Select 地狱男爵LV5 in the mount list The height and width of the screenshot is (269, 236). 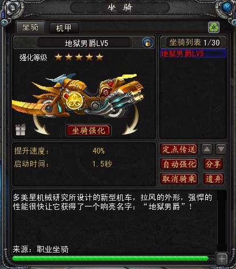[193, 53]
